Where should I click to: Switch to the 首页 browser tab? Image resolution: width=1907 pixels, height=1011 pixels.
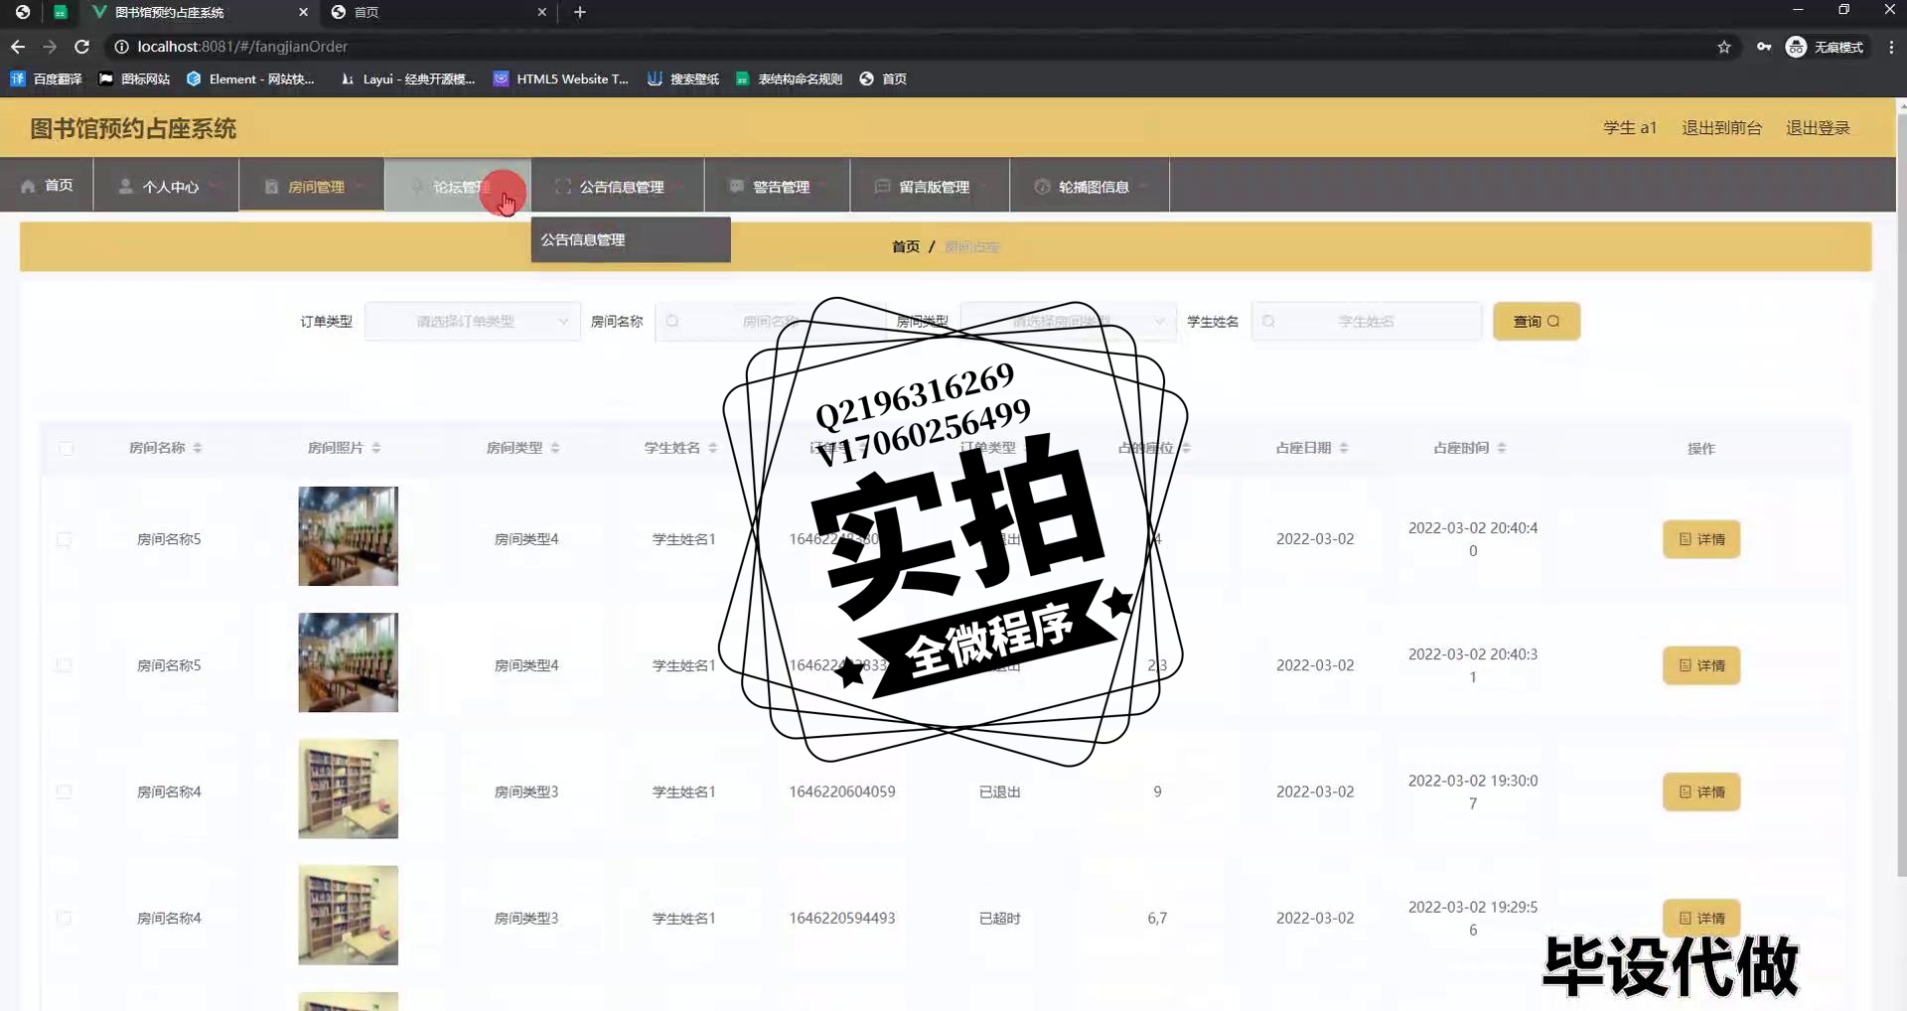[437, 12]
